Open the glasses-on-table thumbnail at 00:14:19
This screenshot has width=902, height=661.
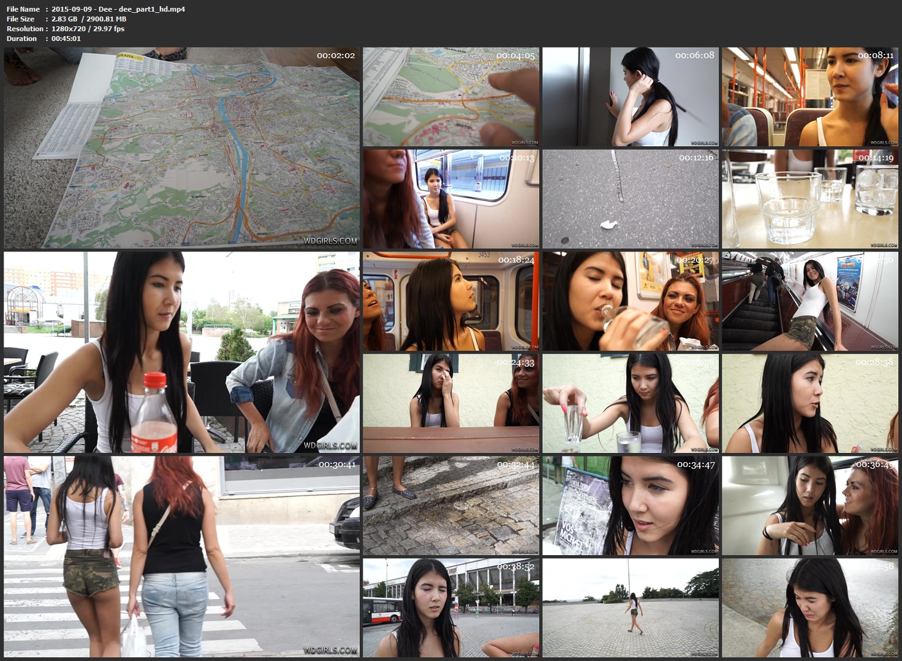point(809,199)
